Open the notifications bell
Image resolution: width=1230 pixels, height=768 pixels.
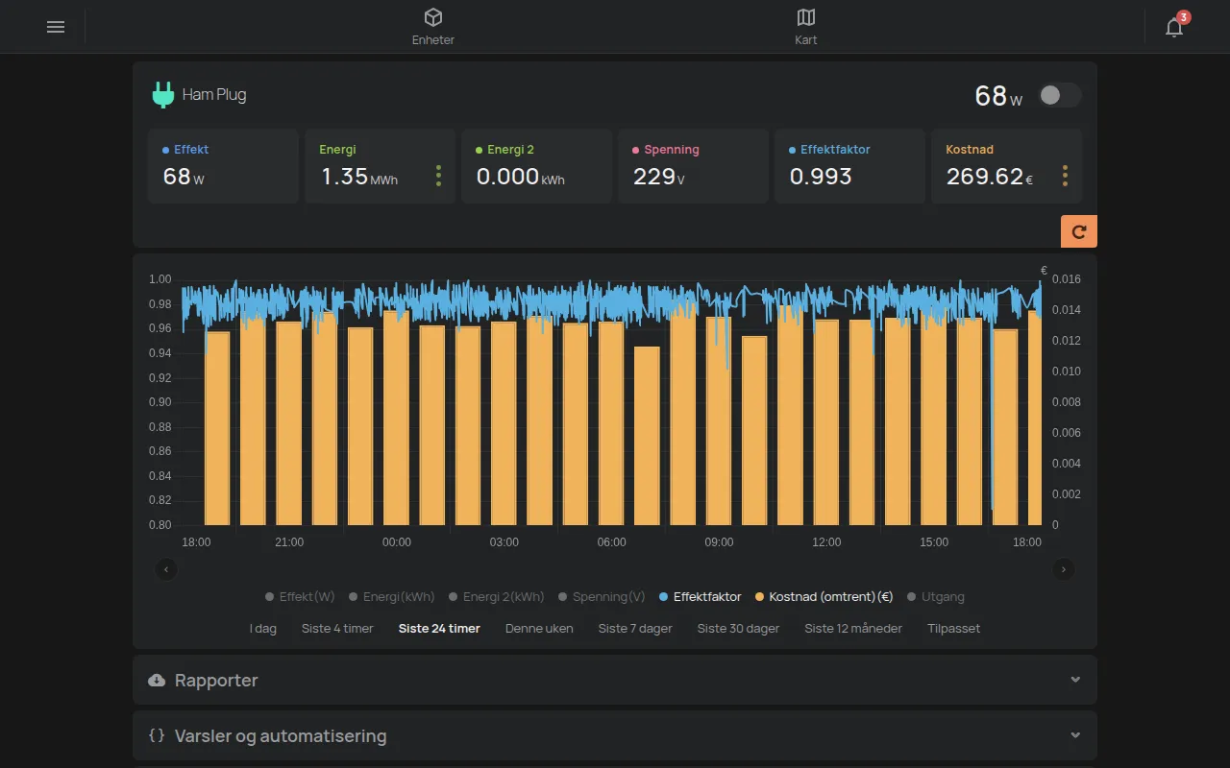pos(1174,27)
